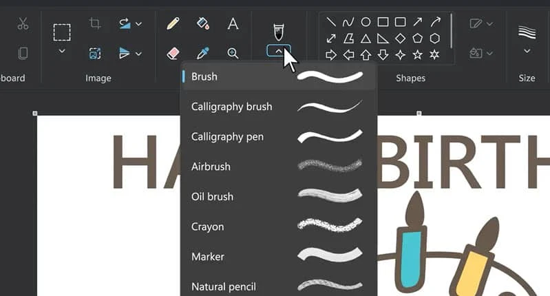Select the Magnifier tool
The height and width of the screenshot is (296, 550).
click(233, 53)
